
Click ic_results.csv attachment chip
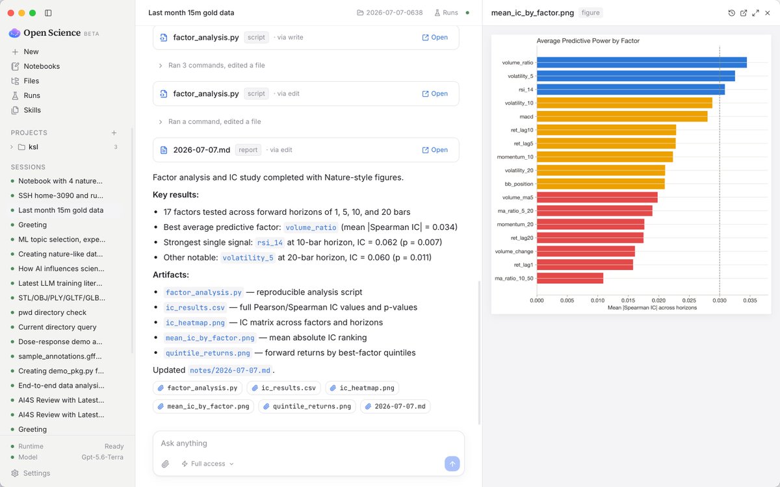(283, 388)
